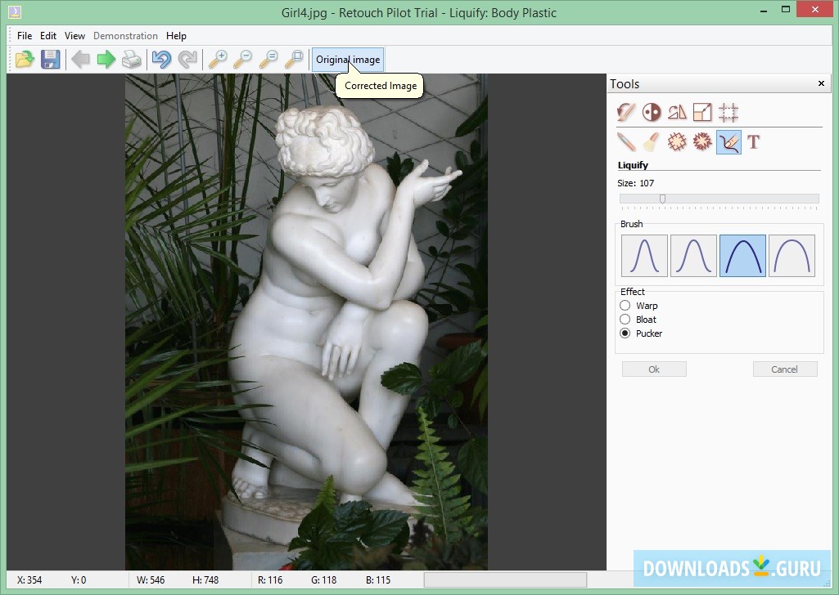
Task: Click the R: 116 status value
Action: click(x=270, y=580)
